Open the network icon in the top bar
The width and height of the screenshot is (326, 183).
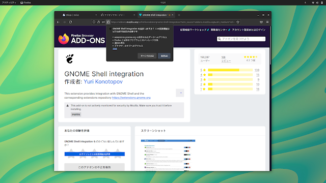pyautogui.click(x=313, y=3)
